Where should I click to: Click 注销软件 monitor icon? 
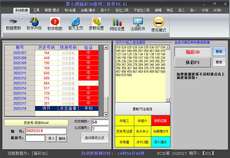click(138, 22)
